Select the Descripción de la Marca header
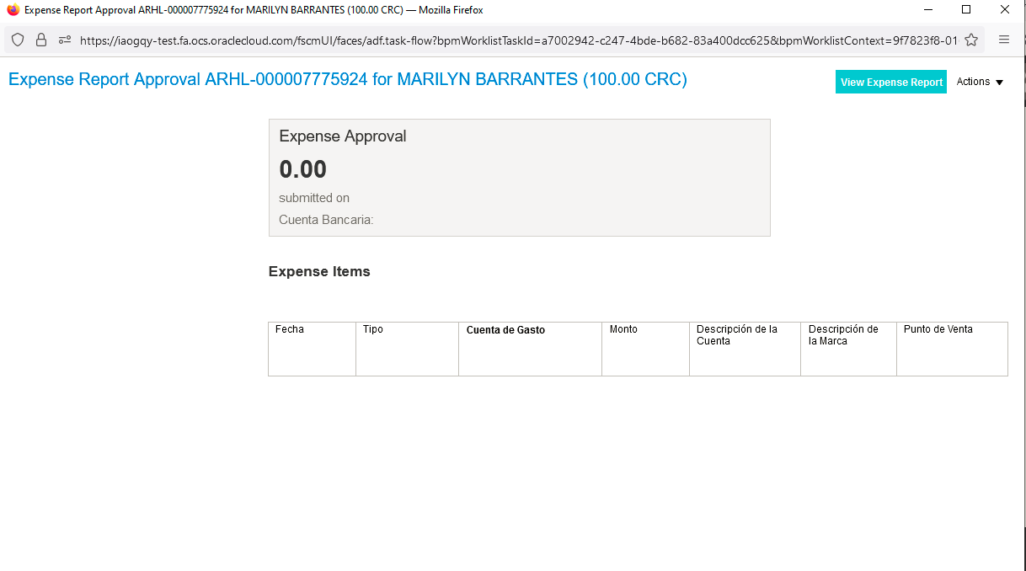Screen dimensions: 1026x571 coord(843,335)
